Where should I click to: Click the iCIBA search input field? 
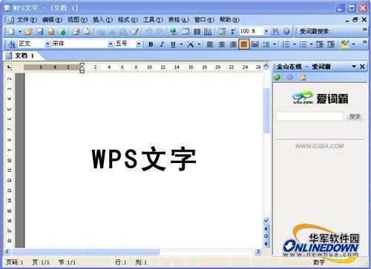pyautogui.click(x=309, y=116)
